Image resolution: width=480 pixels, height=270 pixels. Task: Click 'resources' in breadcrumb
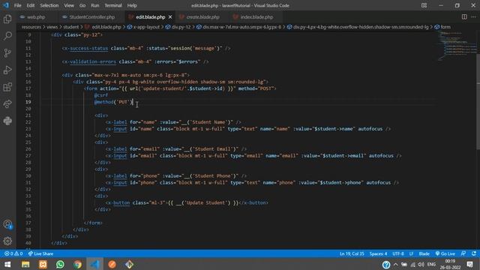point(31,27)
